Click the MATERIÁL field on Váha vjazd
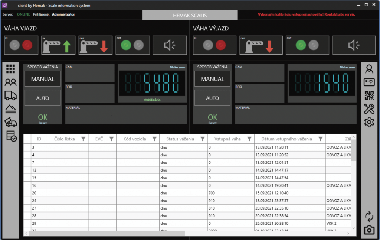The height and width of the screenshot is (240, 380). pyautogui.click(x=126, y=114)
